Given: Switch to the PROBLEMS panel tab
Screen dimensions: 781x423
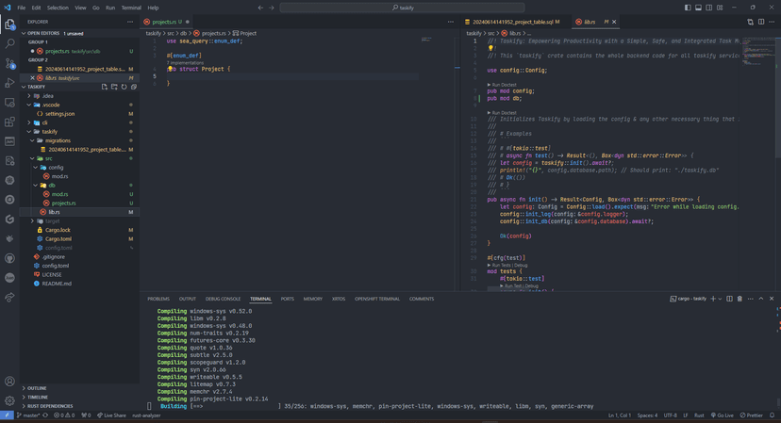Looking at the screenshot, I should (158, 299).
